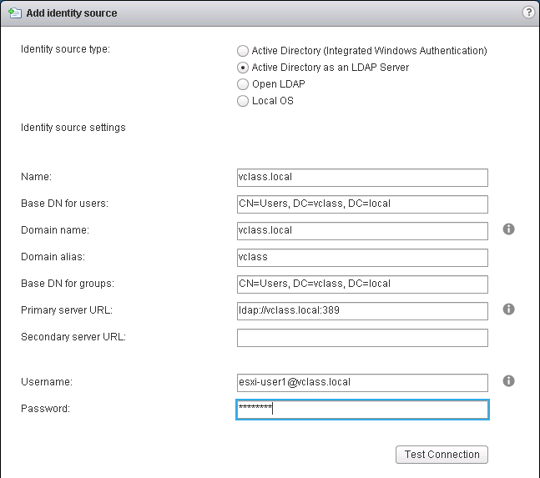The width and height of the screenshot is (540, 478).
Task: Click the Add identity source title icon
Action: (14, 13)
